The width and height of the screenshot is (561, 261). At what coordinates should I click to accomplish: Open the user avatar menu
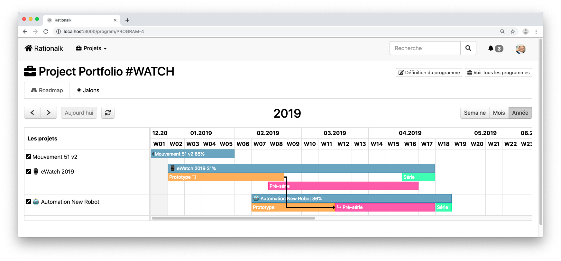click(520, 49)
